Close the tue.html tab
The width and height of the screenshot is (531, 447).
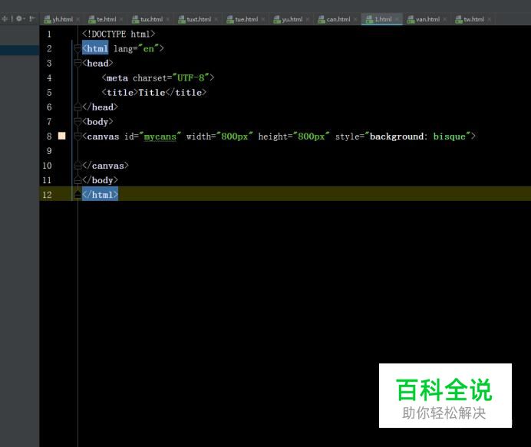pos(263,19)
